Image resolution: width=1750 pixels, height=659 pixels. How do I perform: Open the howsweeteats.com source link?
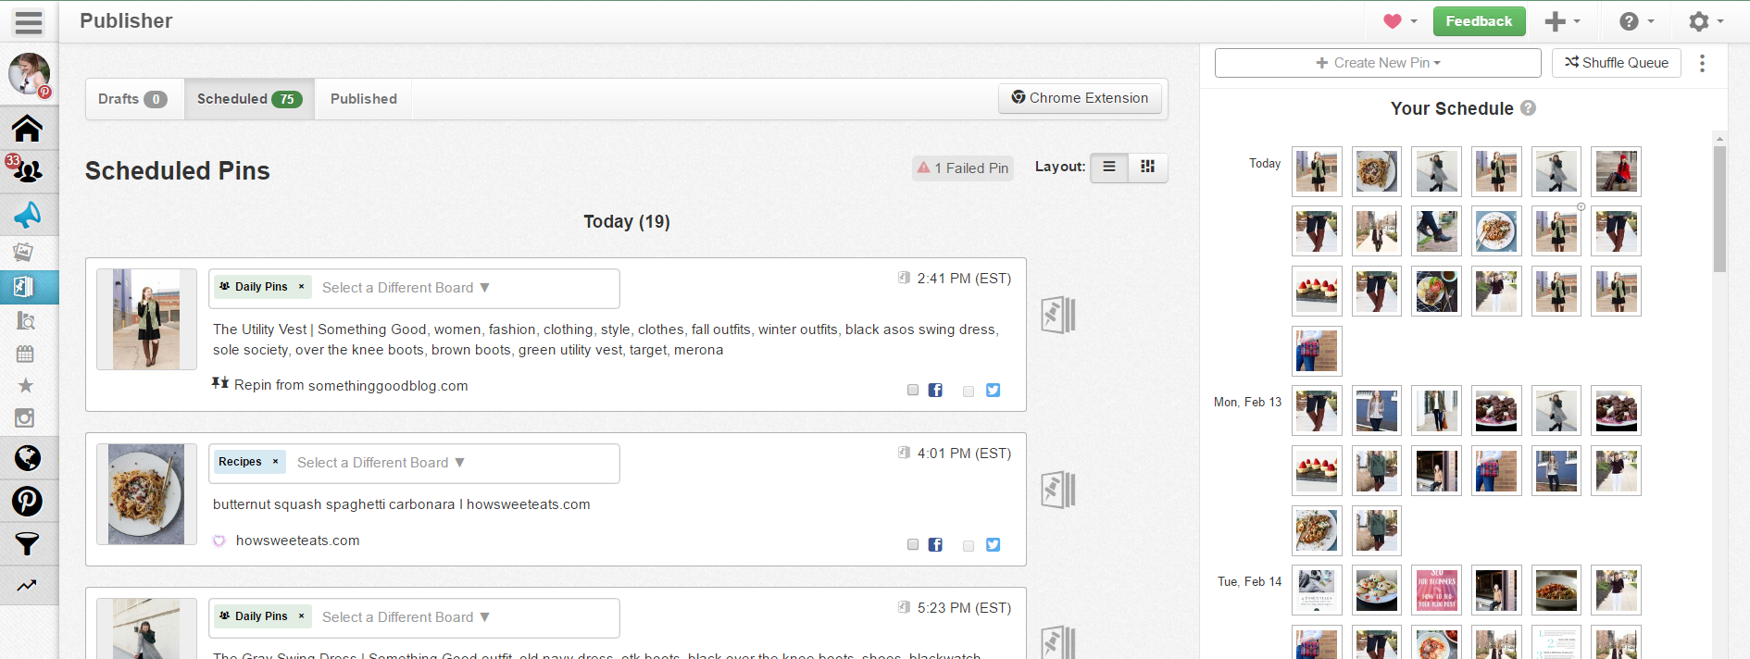click(x=297, y=541)
